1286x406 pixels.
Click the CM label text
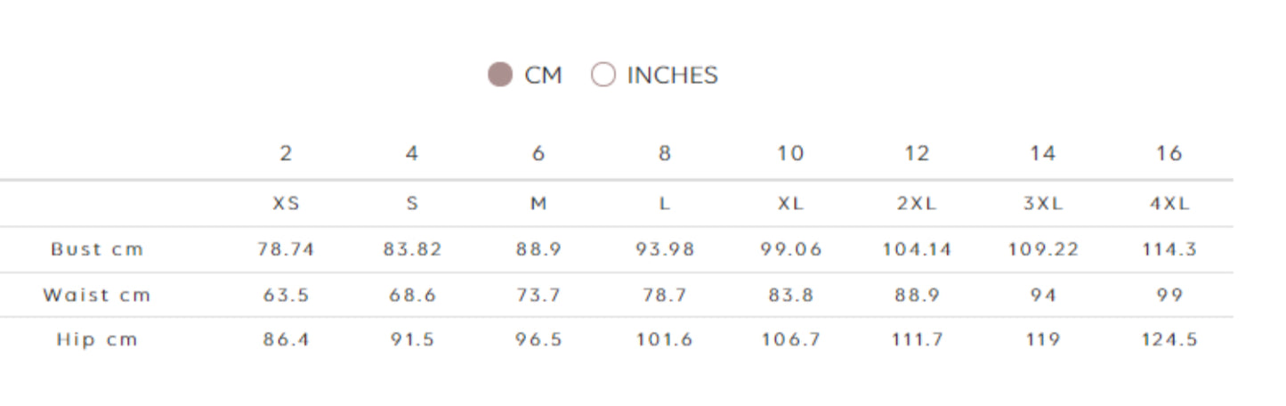point(543,76)
